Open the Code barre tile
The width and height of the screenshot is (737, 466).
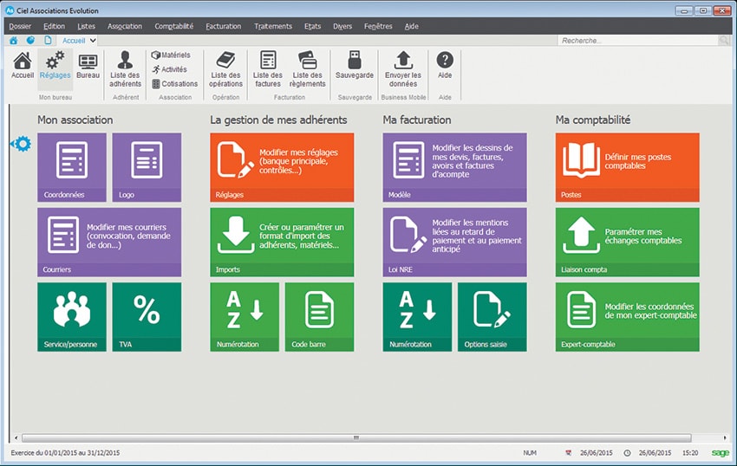pos(319,316)
